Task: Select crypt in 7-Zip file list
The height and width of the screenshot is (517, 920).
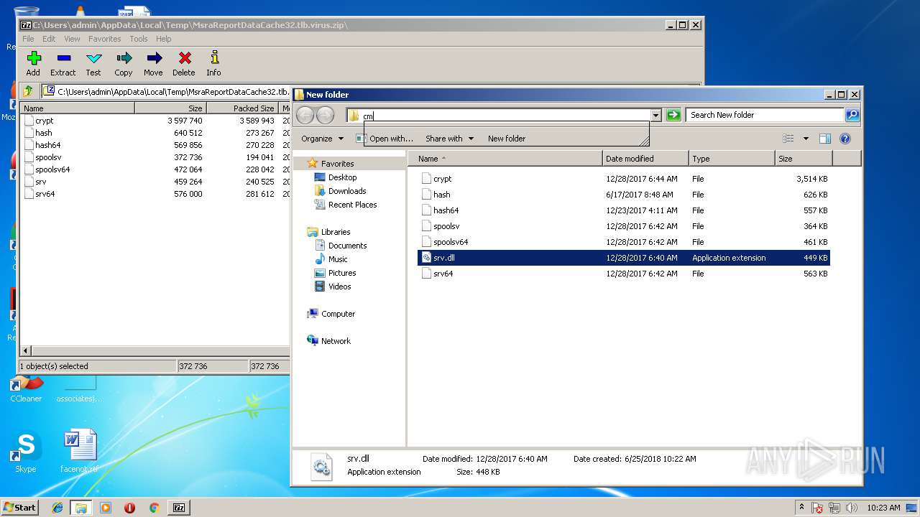Action: (x=44, y=121)
